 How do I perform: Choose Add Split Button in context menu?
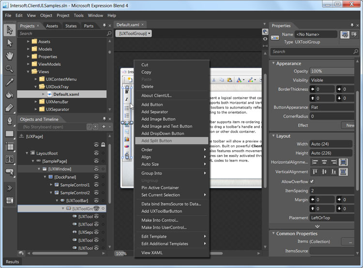click(171, 141)
